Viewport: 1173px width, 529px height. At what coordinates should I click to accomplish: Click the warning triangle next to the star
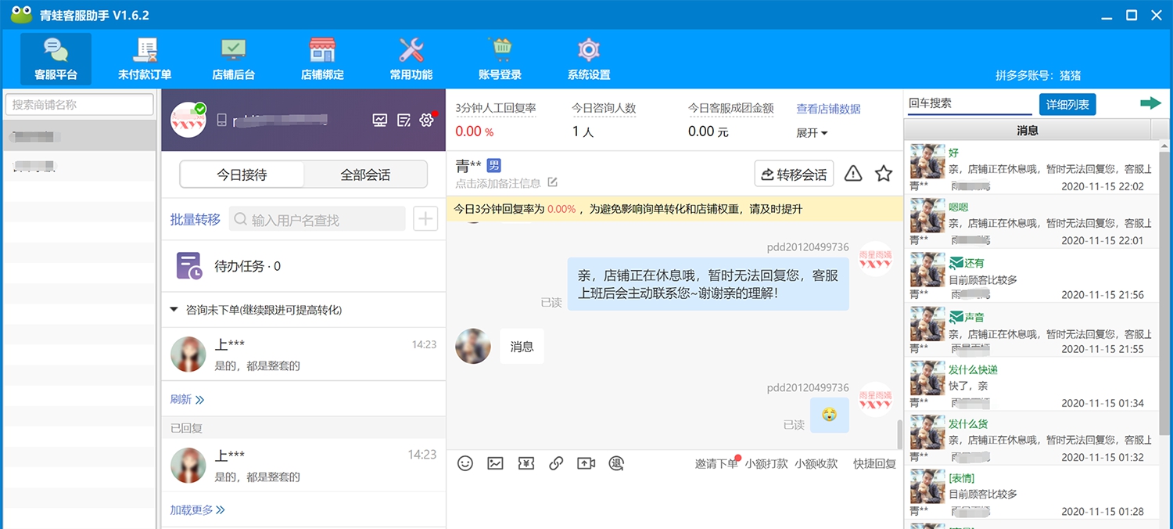point(852,174)
